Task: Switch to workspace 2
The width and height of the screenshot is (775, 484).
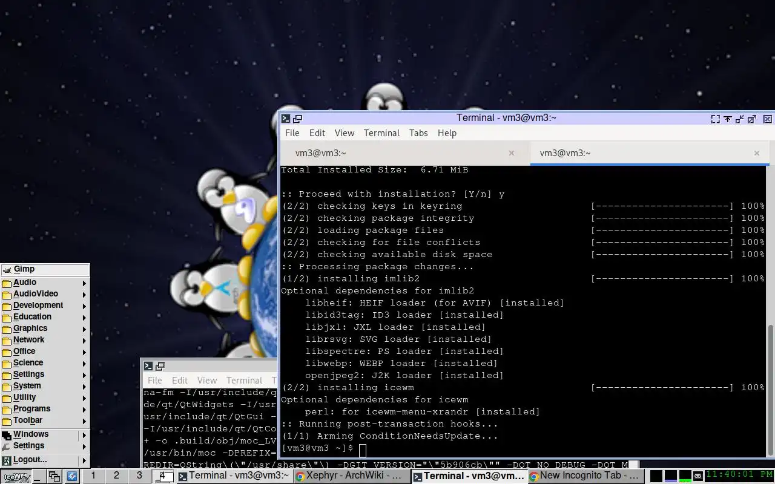Action: tap(116, 476)
